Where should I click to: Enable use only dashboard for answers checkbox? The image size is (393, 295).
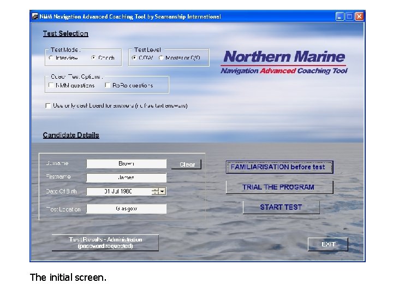(48, 105)
